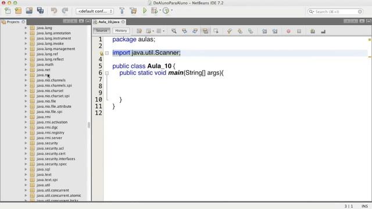Uncomment selected lines icon

coord(323,31)
